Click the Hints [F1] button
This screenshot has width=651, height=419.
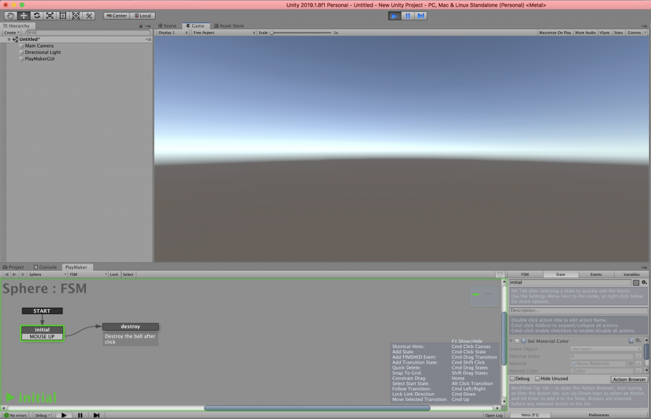(x=530, y=415)
